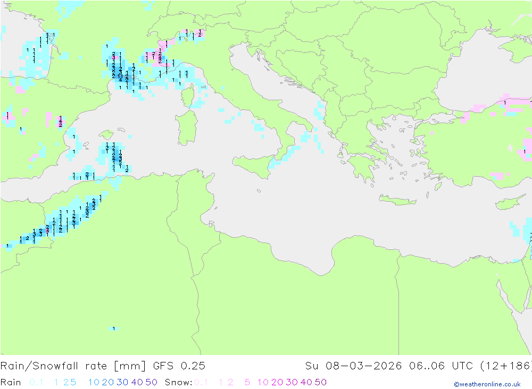Click the 'GFS 0.25' model label
The height and width of the screenshot is (389, 532).
[x=179, y=366]
